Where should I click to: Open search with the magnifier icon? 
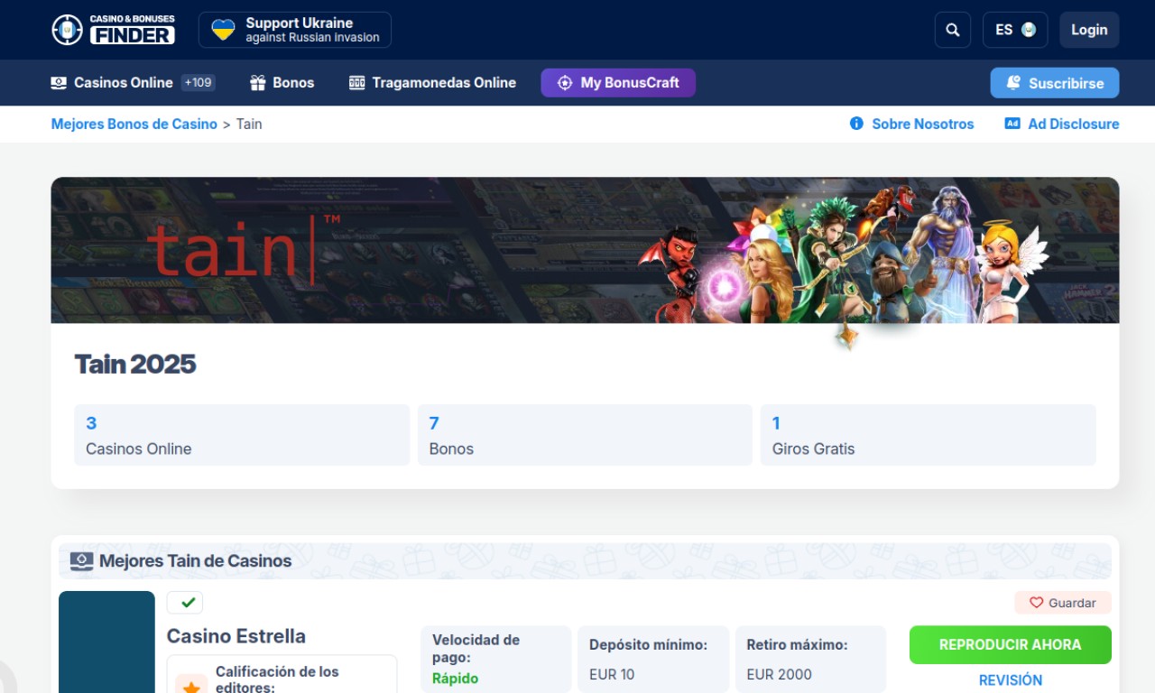pos(953,30)
